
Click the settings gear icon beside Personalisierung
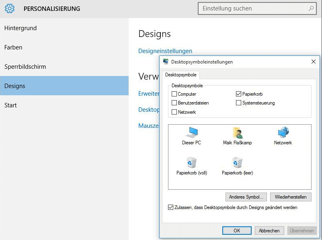click(x=10, y=8)
